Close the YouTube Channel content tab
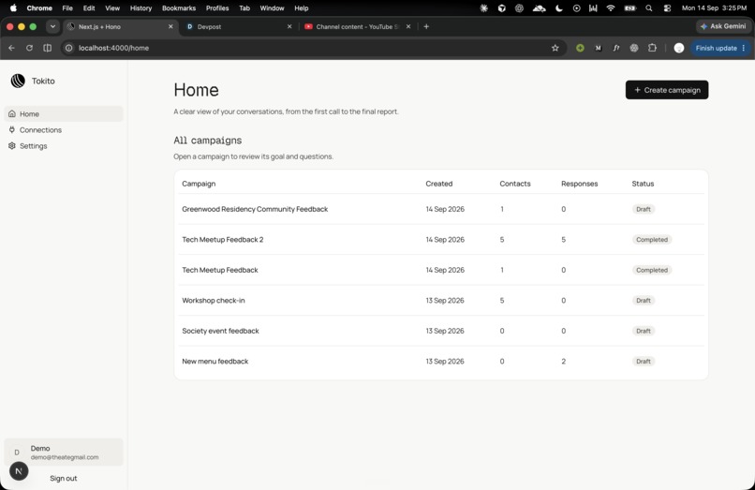The image size is (755, 490). [x=408, y=26]
